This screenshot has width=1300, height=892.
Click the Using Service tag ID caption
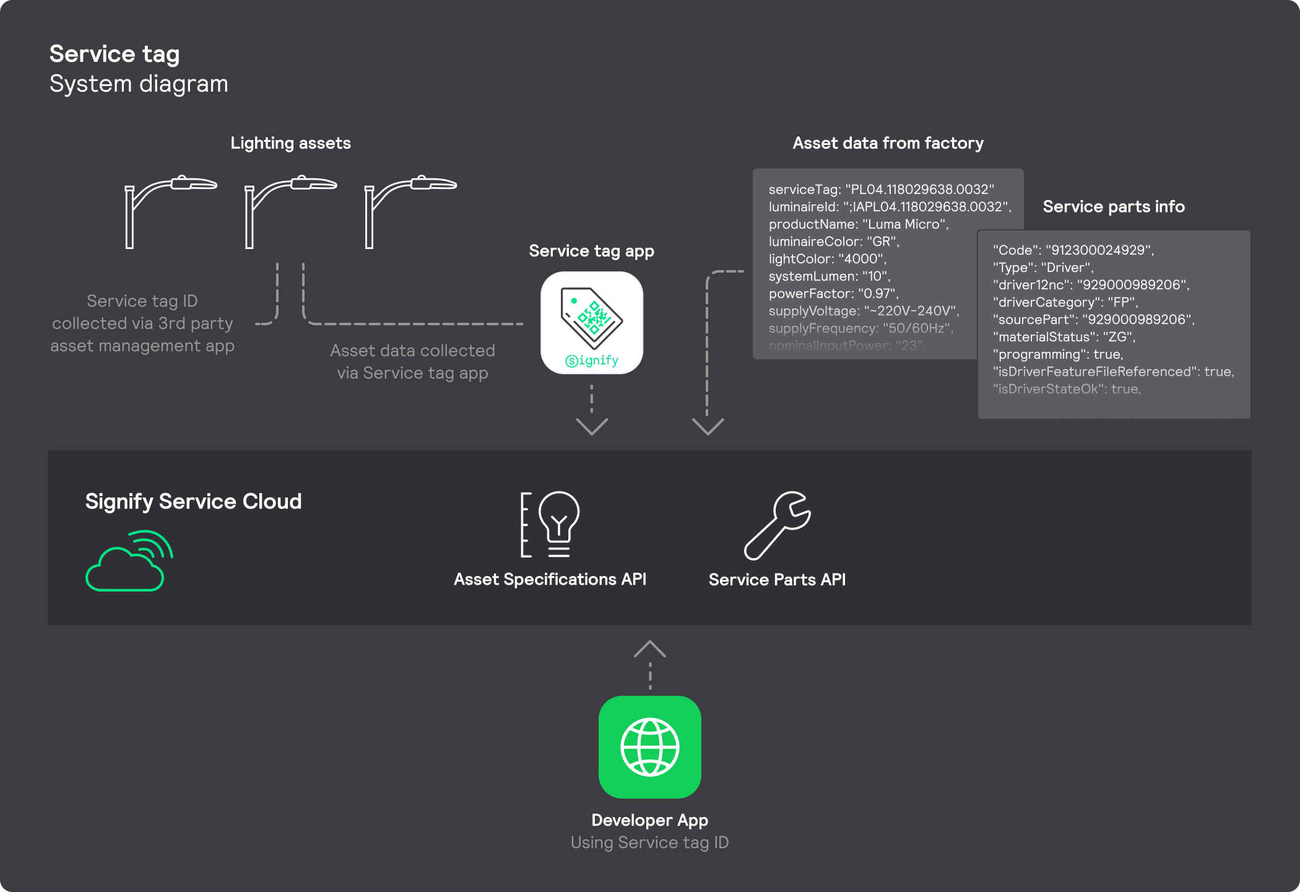(649, 842)
